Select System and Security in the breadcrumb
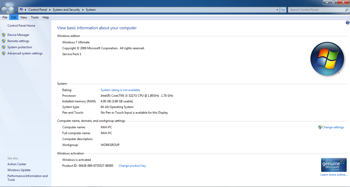Viewport: 350px width, 187px height. (x=66, y=10)
